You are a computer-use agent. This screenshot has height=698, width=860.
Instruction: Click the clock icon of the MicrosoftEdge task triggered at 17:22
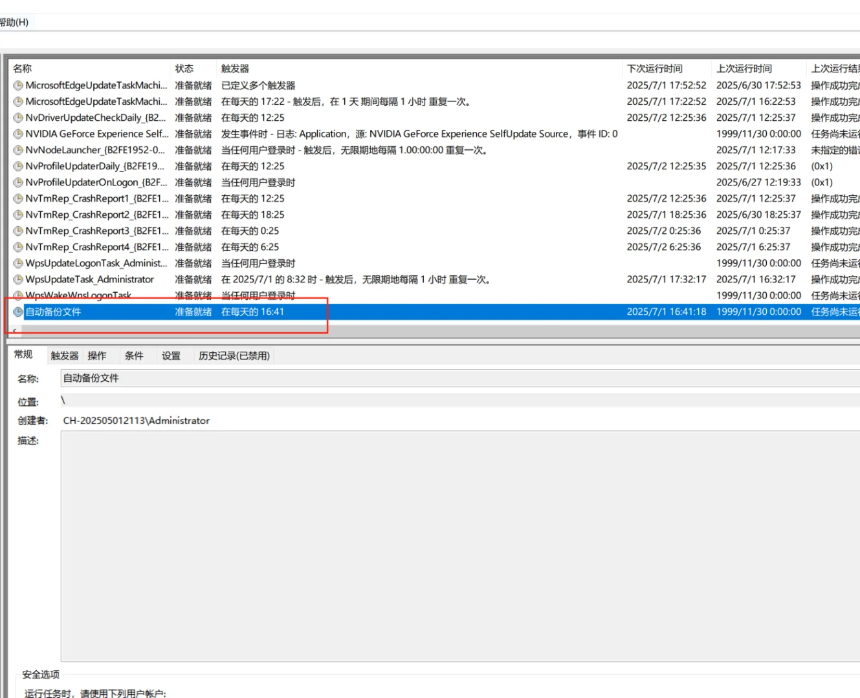click(x=18, y=101)
